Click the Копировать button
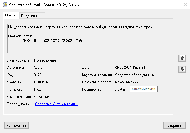 click(16, 125)
